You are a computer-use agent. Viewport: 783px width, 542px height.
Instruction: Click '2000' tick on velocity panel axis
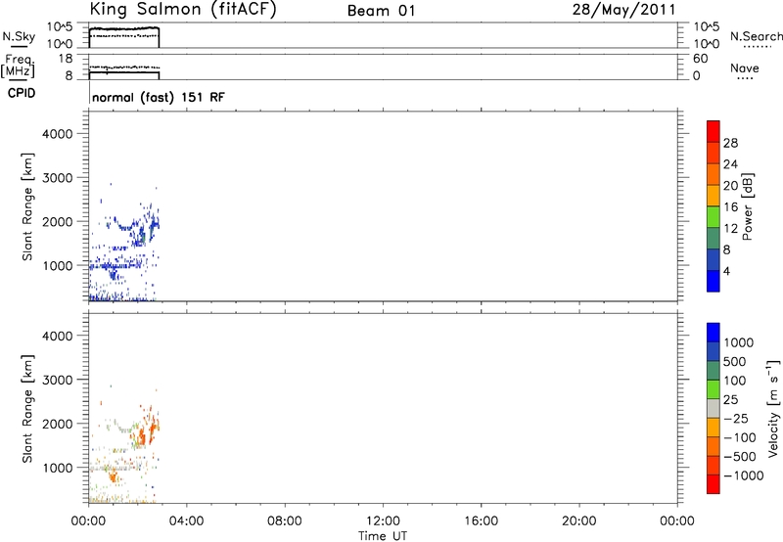pyautogui.click(x=58, y=424)
